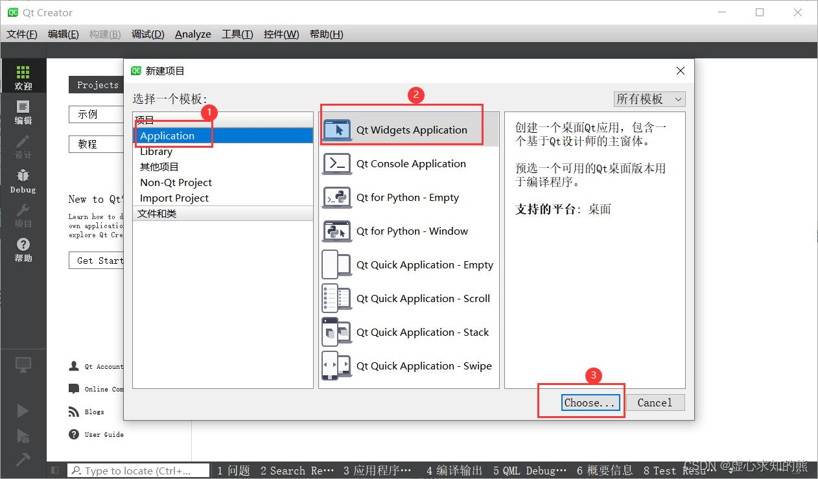Open the 控件(W) menu

[x=281, y=34]
